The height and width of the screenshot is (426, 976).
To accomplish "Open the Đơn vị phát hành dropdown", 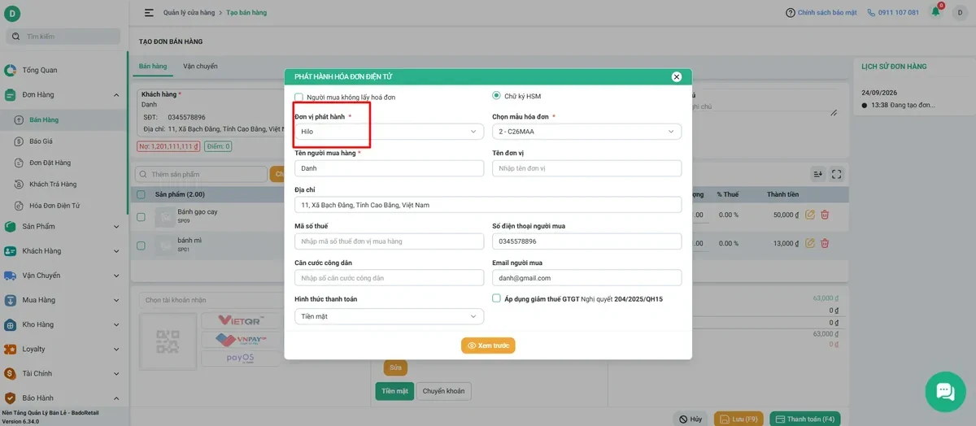I will click(389, 132).
